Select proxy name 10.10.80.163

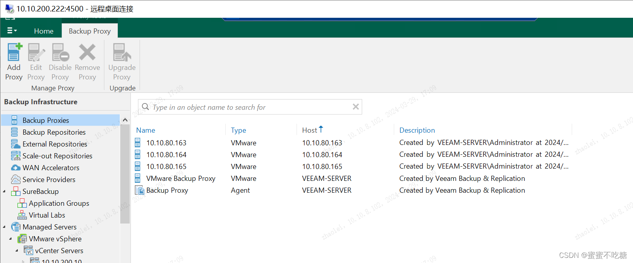(166, 143)
